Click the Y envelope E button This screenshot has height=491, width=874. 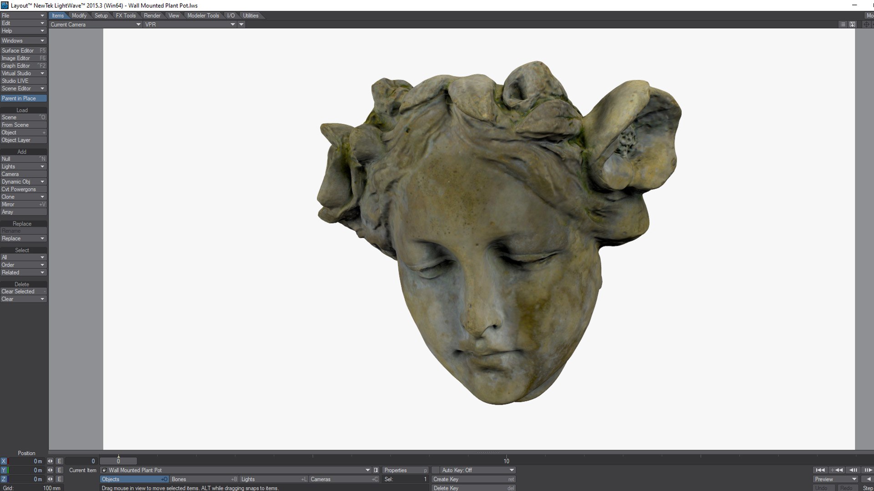click(x=59, y=470)
